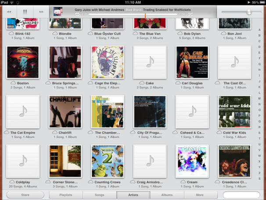The width and height of the screenshot is (266, 200).
Task: Tap the iCloud icon beside Blondie
Action: click(55, 33)
